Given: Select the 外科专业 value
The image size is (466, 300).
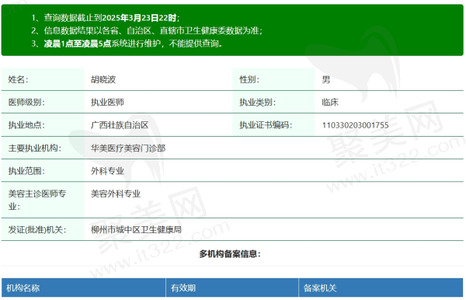Looking at the screenshot, I should (x=107, y=171).
